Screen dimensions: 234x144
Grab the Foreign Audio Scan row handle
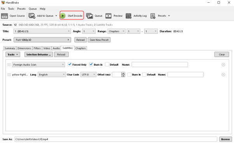click(x=9, y=64)
